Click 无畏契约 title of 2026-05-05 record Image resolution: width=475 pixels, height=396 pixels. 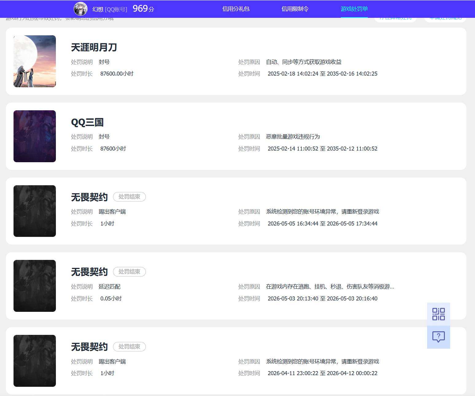pyautogui.click(x=89, y=197)
